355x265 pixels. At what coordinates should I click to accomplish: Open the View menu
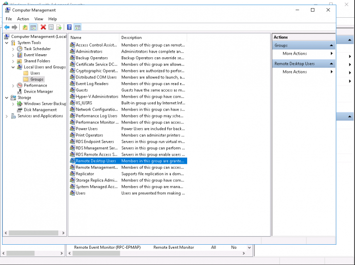click(39, 19)
